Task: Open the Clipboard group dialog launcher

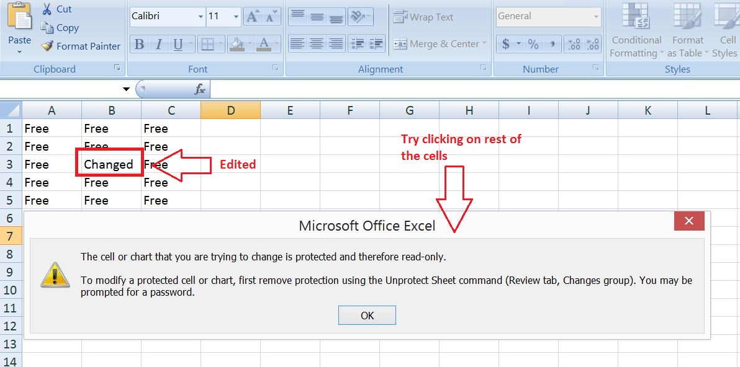Action: [x=117, y=68]
